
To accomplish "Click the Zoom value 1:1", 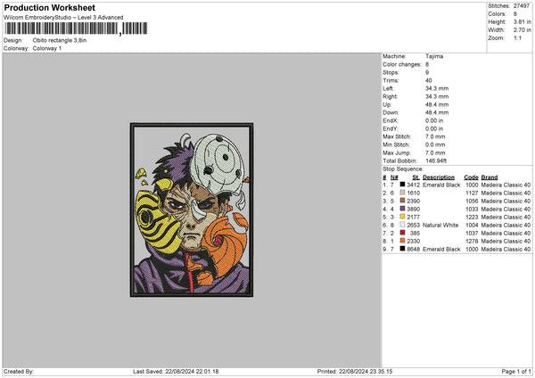I will pos(517,37).
